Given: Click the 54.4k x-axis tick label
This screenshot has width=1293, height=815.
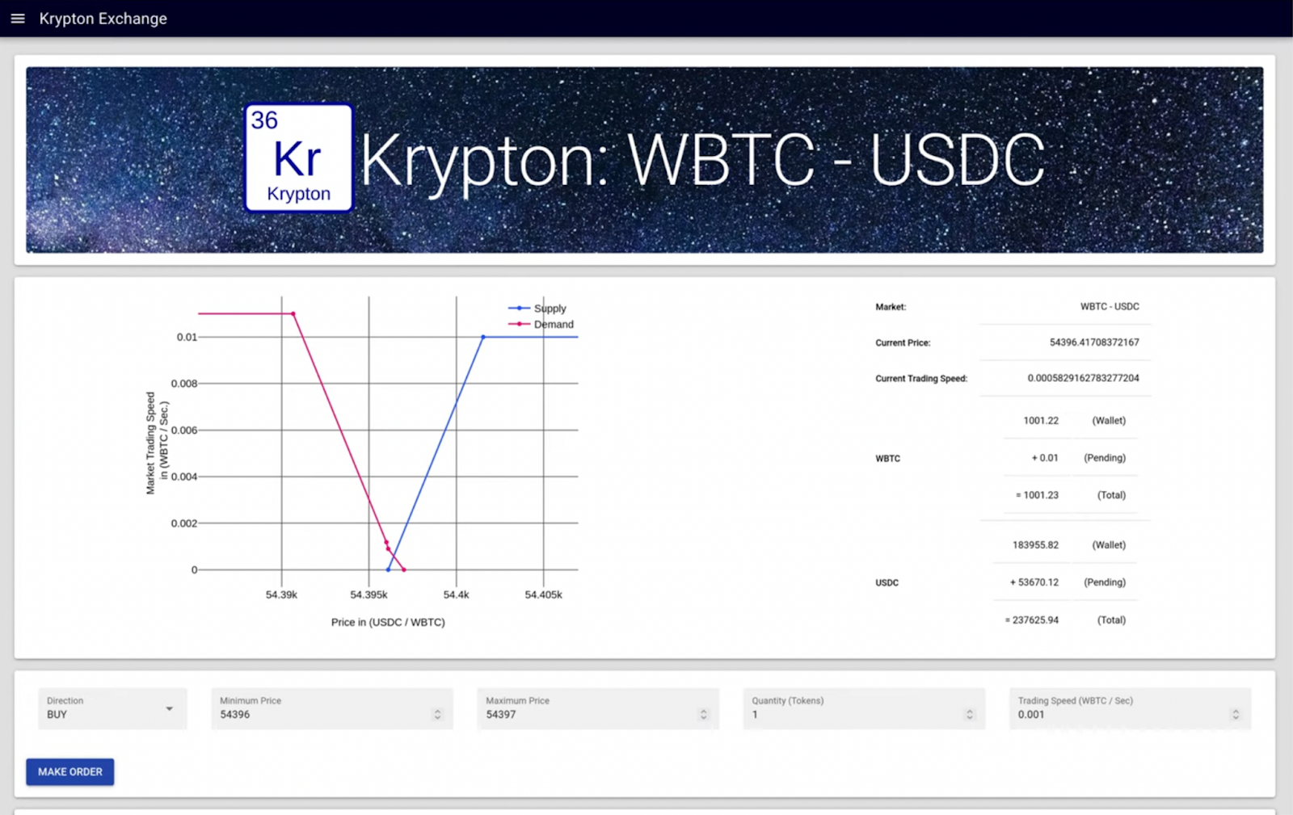Looking at the screenshot, I should tap(456, 594).
